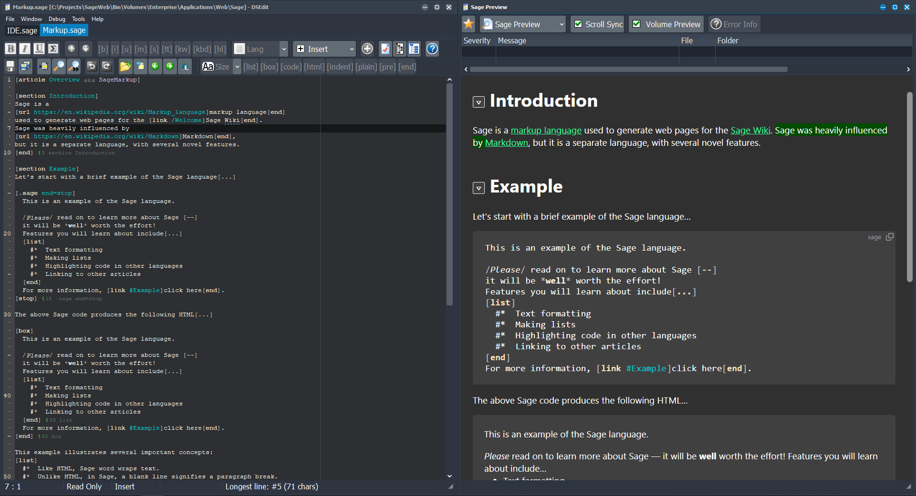
Task: Undo with the left curved arrow
Action: [x=92, y=66]
